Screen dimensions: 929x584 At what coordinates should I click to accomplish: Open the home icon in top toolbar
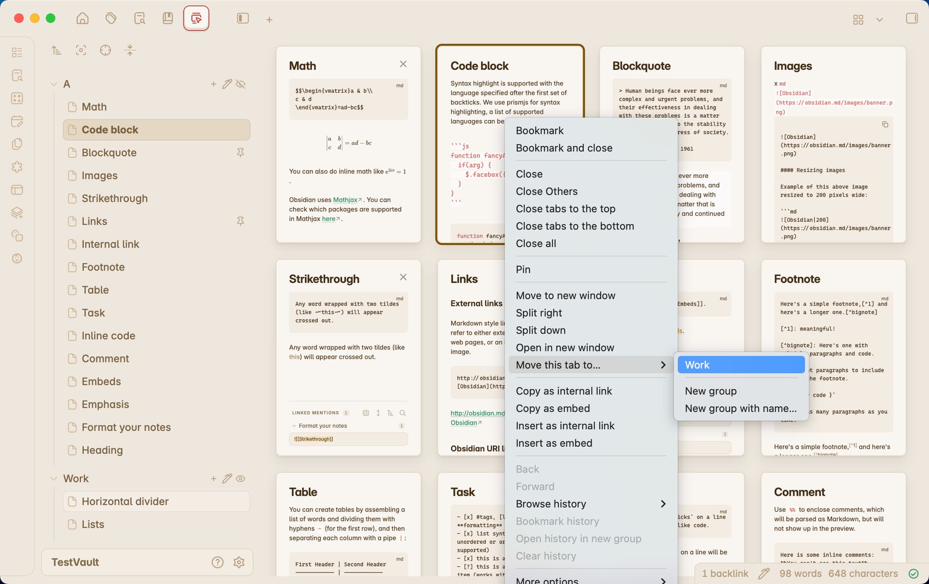tap(82, 19)
